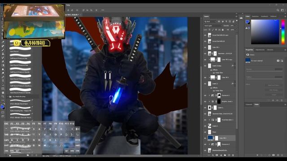Click lock position icon in Layers panel
The height and width of the screenshot is (161, 287).
click(216, 30)
